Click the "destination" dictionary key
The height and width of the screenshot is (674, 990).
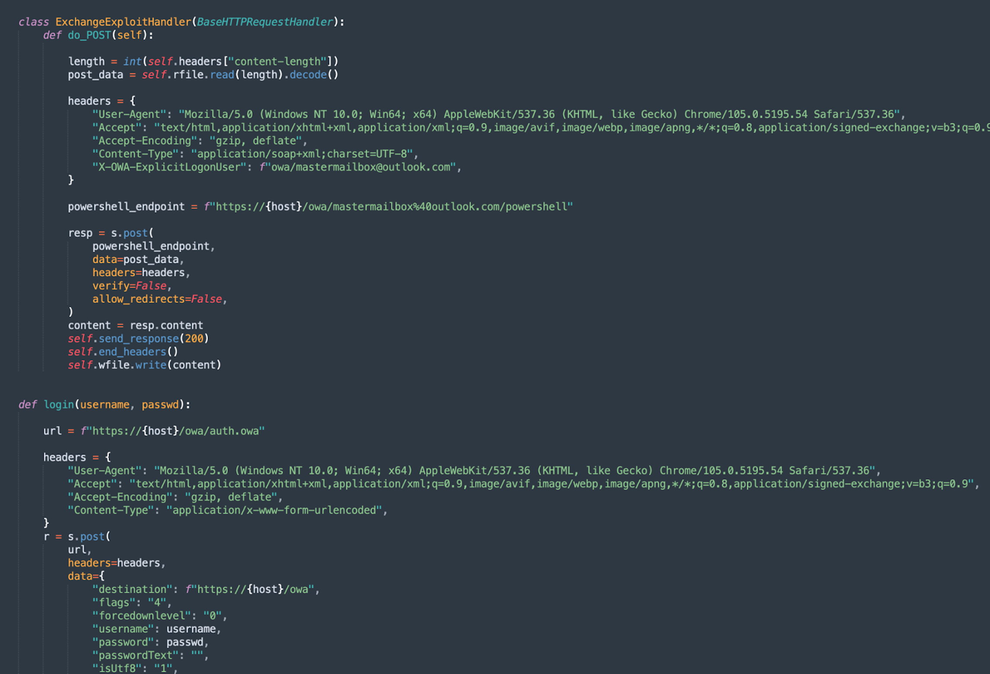[132, 590]
